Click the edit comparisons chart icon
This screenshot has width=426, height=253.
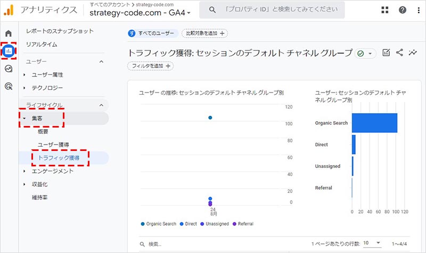coord(387,53)
